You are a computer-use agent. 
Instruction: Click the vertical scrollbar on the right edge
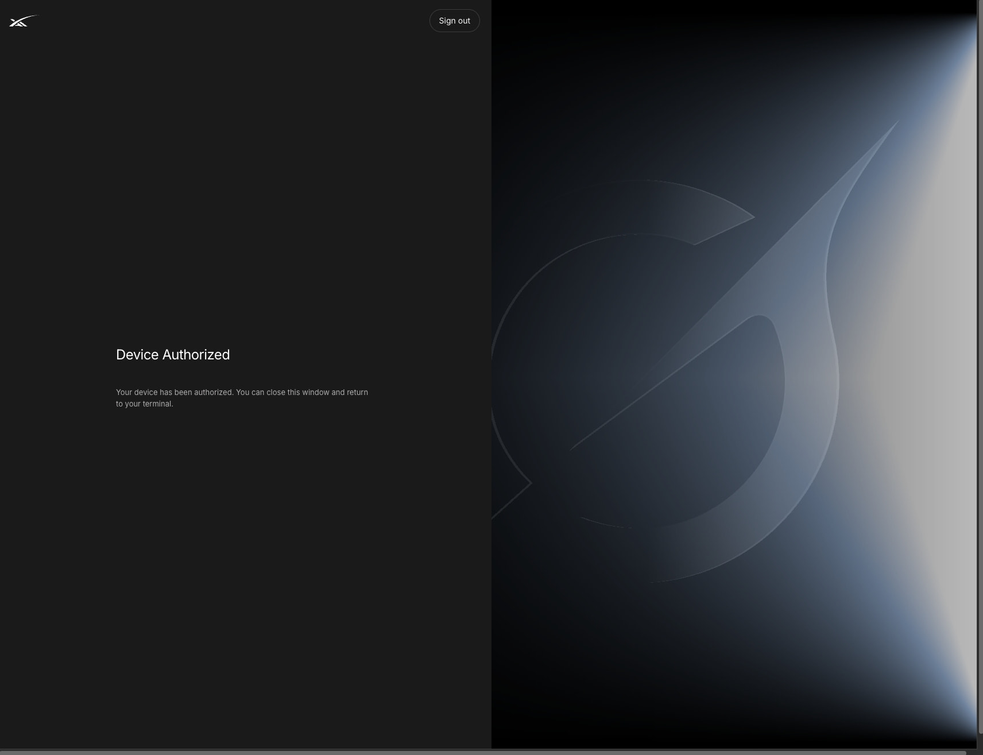(980, 367)
